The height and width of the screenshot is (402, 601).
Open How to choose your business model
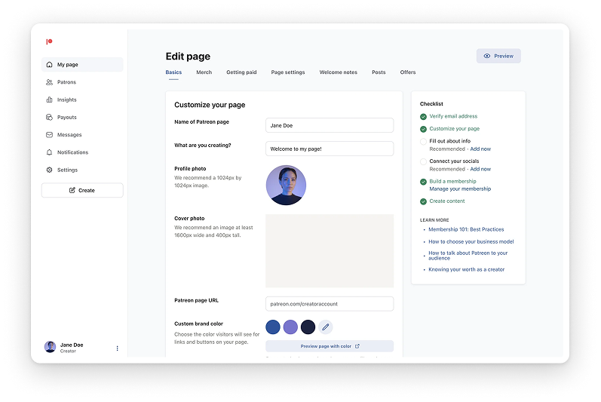click(471, 241)
